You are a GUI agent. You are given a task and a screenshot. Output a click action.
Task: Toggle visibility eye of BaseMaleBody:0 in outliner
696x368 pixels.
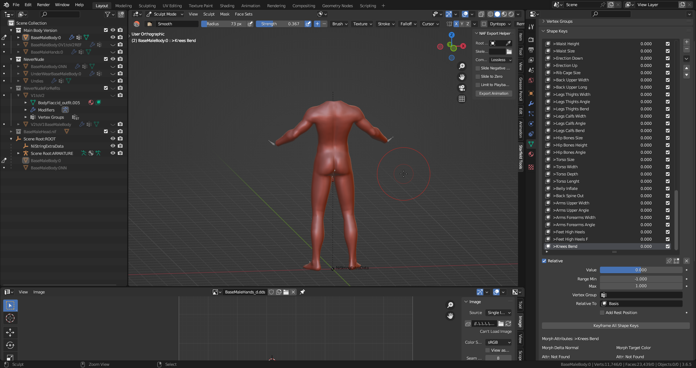113,37
